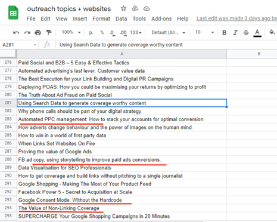Select the Paint format roller icon

pyautogui.click(x=49, y=32)
